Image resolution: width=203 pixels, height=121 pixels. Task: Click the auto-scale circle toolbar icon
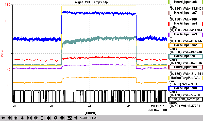pos(56,118)
